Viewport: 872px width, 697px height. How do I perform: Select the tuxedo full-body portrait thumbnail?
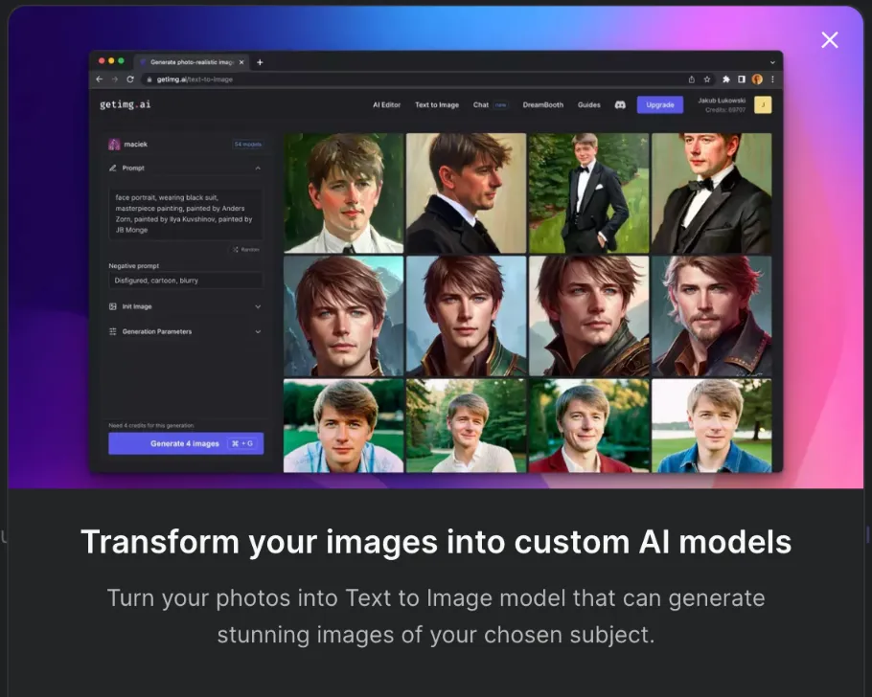point(588,192)
